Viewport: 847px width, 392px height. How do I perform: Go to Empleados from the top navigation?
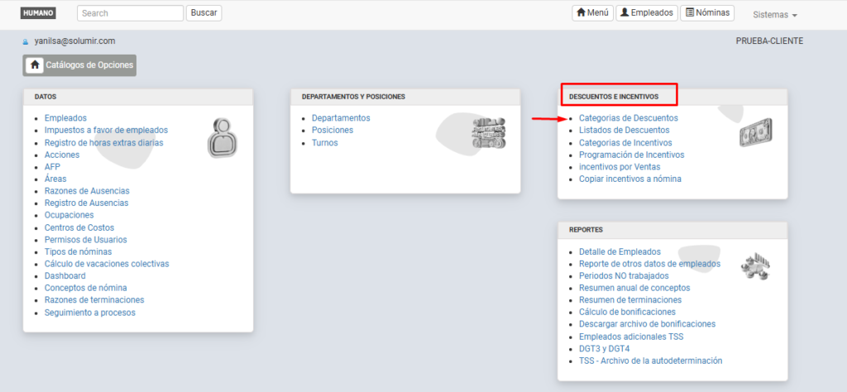click(x=646, y=13)
